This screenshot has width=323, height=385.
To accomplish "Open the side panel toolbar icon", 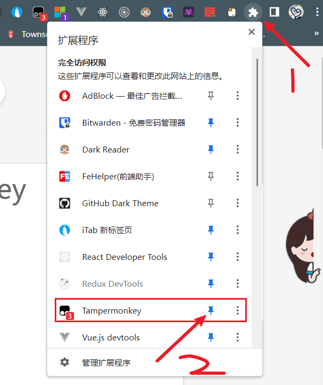I will pyautogui.click(x=274, y=12).
